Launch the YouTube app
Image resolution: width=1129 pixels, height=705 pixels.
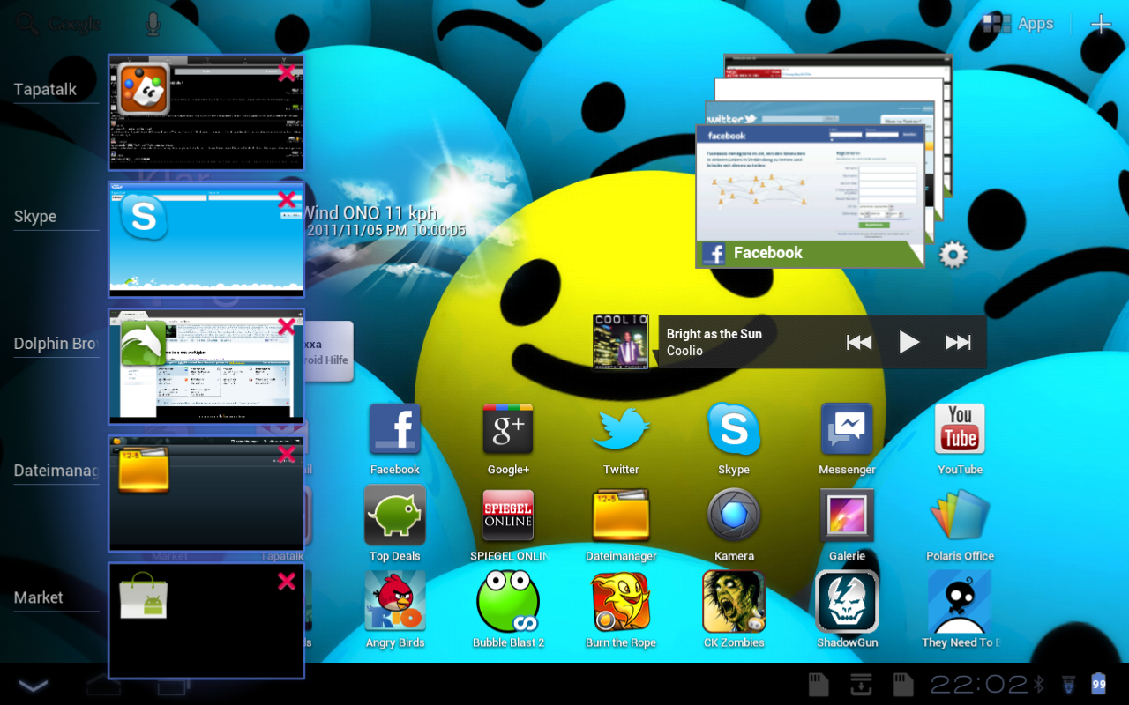tap(960, 429)
